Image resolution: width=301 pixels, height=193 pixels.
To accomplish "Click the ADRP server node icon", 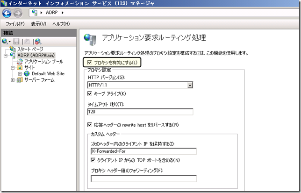I will tap(13, 55).
